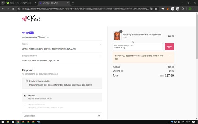Reload the checkout page
The width and height of the screenshot is (198, 124).
(13, 9)
